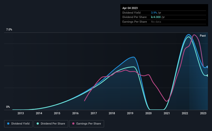212x131 pixels.
Task: Click the 2016 label on the time axis
Action: (75, 113)
